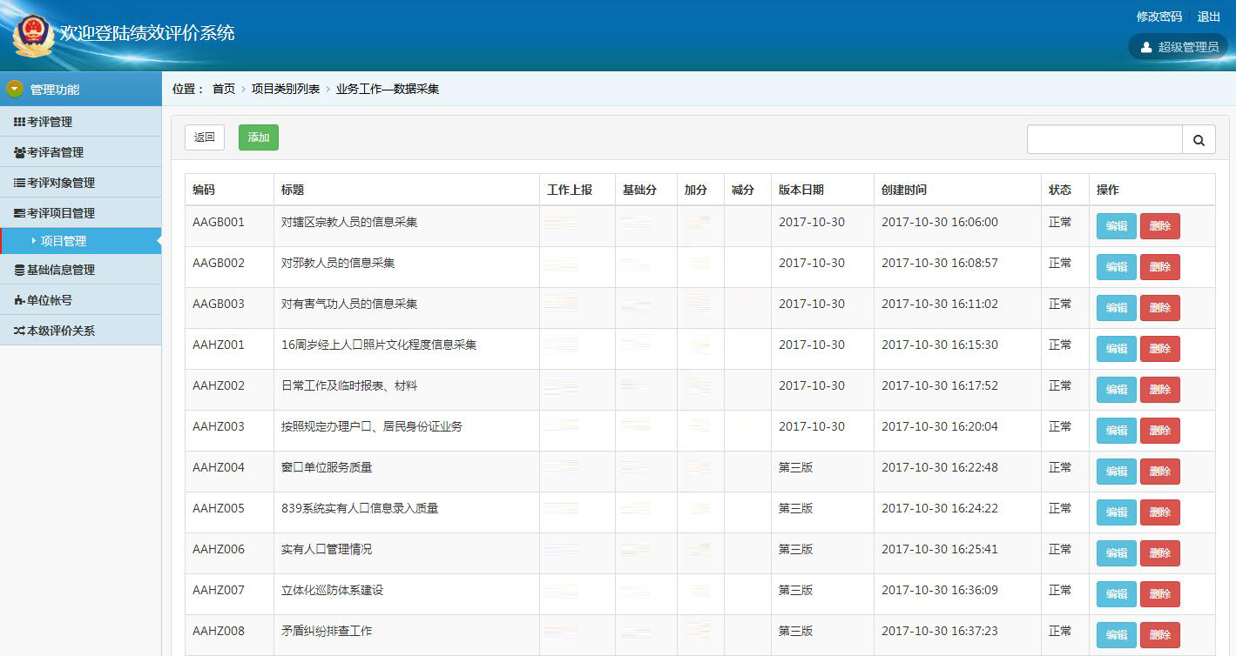Click the yellow circle icon beside 管理功能
Image resolution: width=1236 pixels, height=656 pixels.
coord(14,89)
